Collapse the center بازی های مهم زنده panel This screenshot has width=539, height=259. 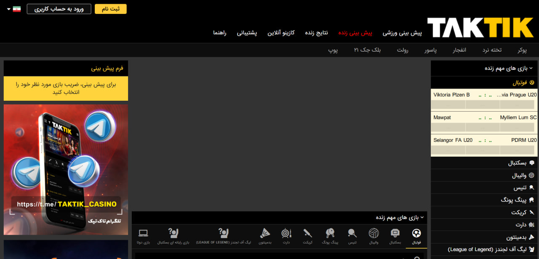tap(422, 217)
